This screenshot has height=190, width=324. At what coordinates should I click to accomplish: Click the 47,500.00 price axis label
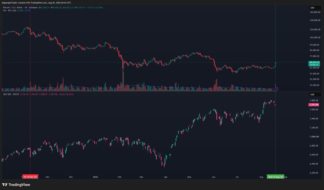click(x=315, y=85)
